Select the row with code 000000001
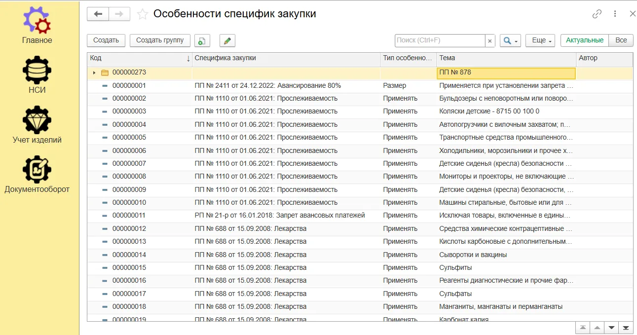 [x=360, y=86]
